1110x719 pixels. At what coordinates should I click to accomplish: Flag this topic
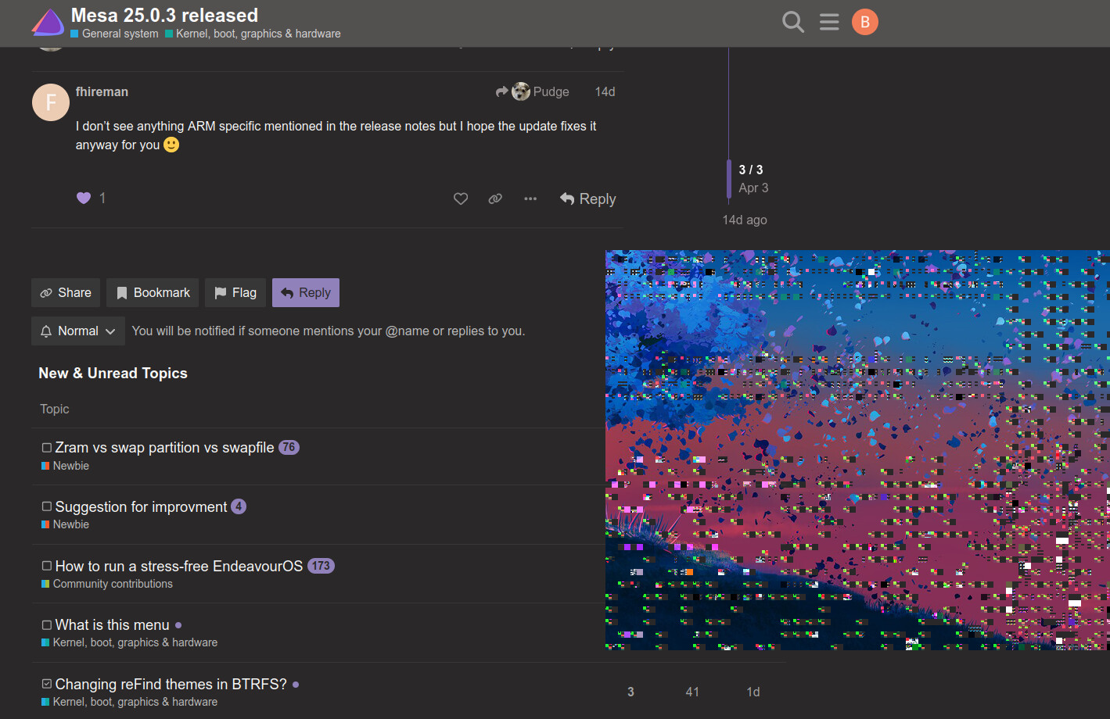235,292
